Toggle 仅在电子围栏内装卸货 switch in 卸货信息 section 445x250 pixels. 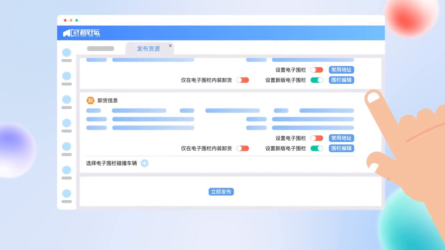[x=242, y=148]
